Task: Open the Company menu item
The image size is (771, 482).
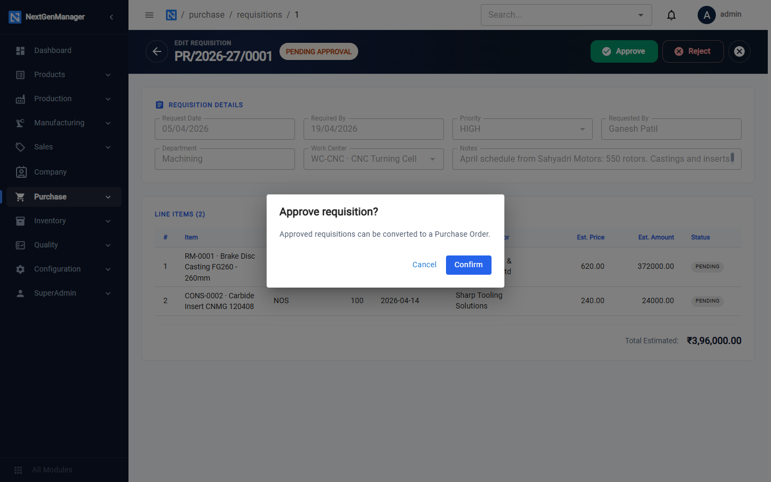Action: tap(64, 172)
